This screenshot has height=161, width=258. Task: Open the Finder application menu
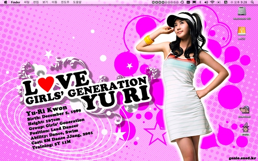click(16, 2)
